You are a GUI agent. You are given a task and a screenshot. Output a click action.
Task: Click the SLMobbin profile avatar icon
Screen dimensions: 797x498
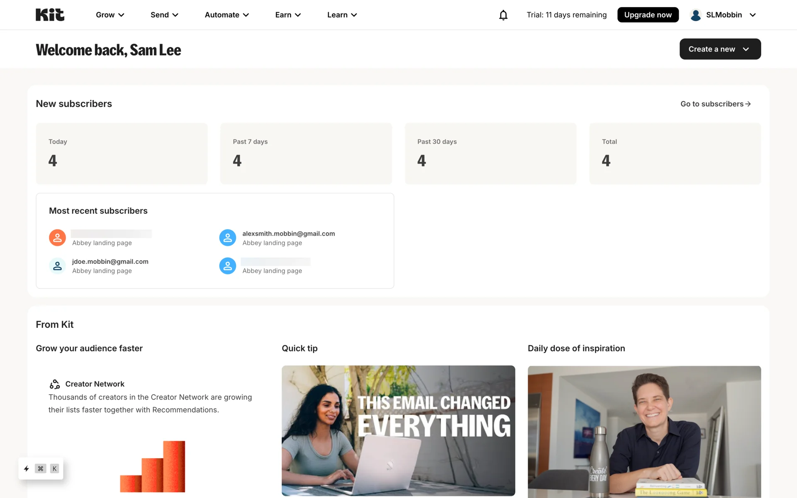tap(696, 15)
